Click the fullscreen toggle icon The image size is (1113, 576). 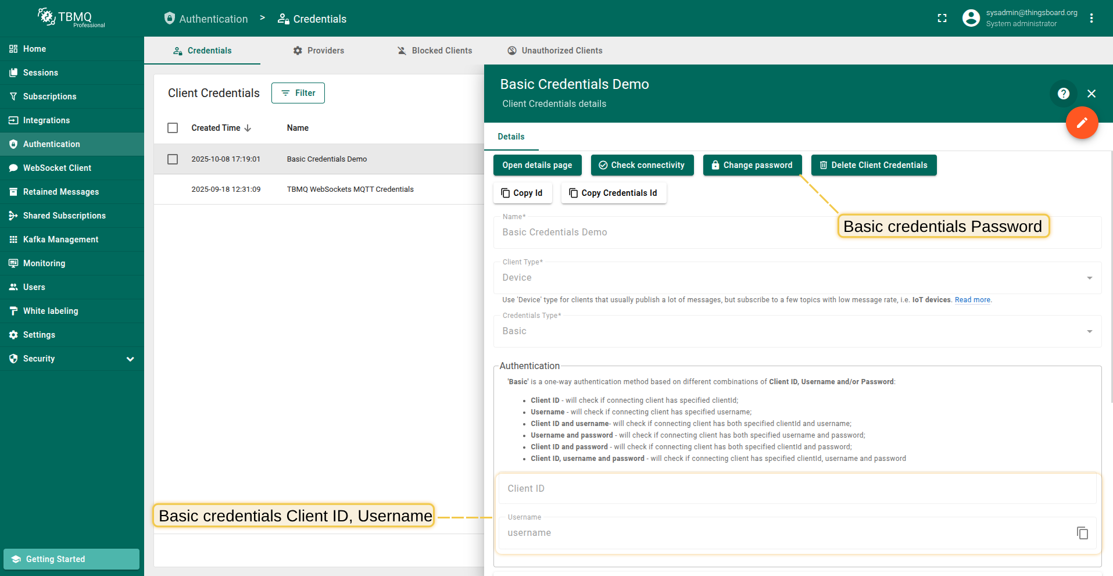click(x=942, y=19)
